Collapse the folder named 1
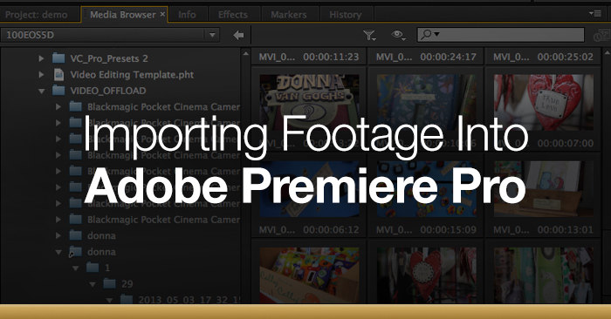 pos(75,268)
